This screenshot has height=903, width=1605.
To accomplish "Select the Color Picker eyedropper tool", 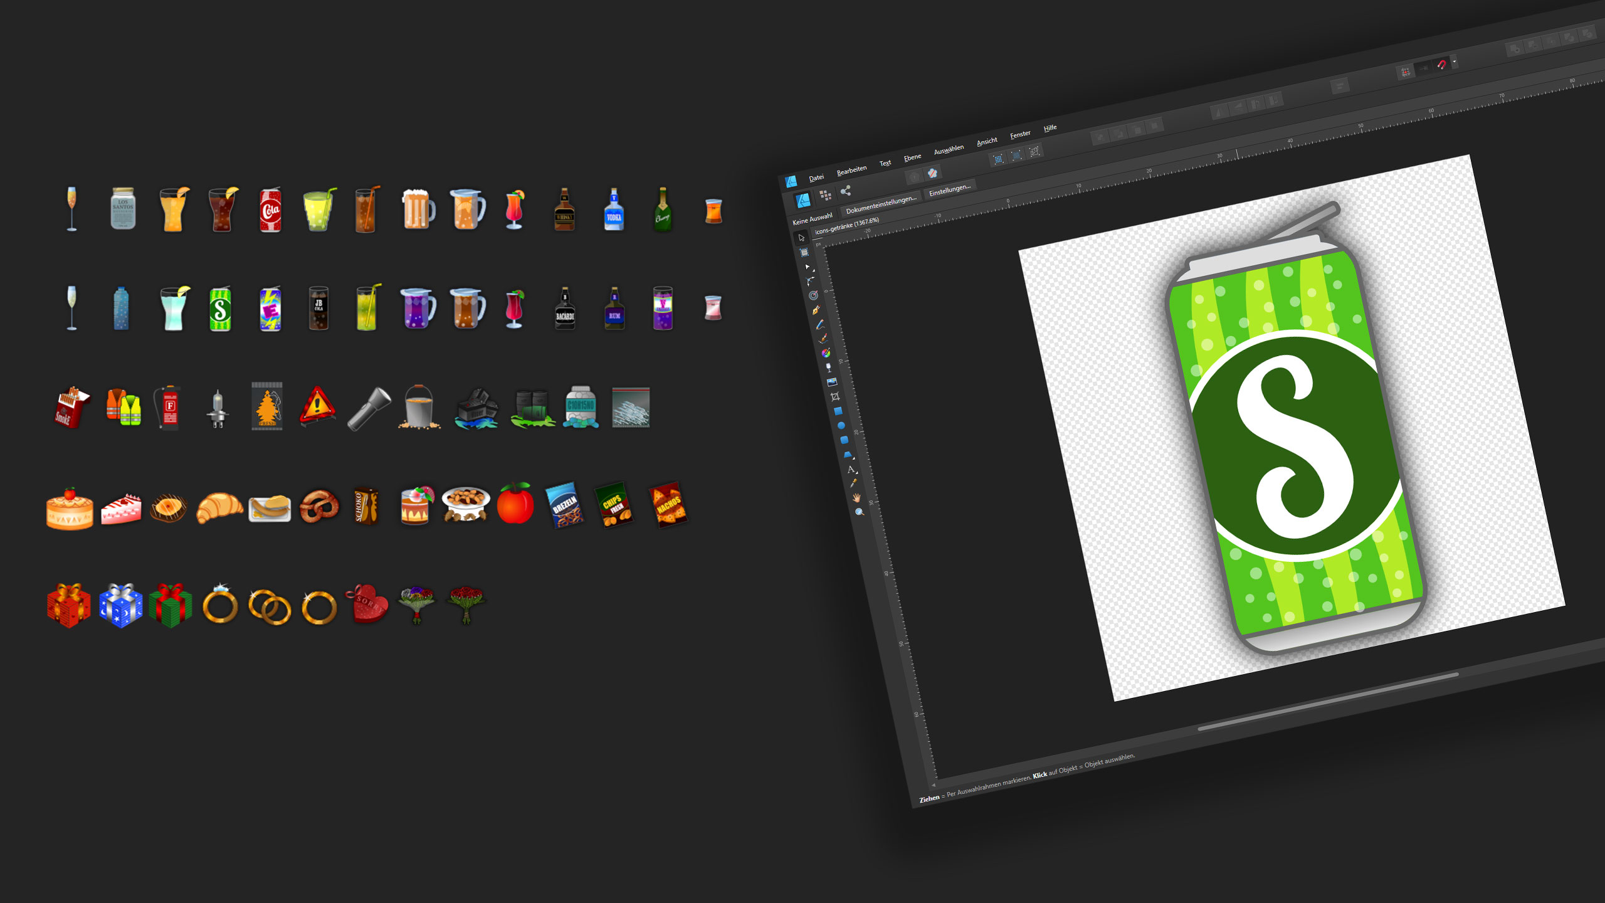I will (x=853, y=483).
